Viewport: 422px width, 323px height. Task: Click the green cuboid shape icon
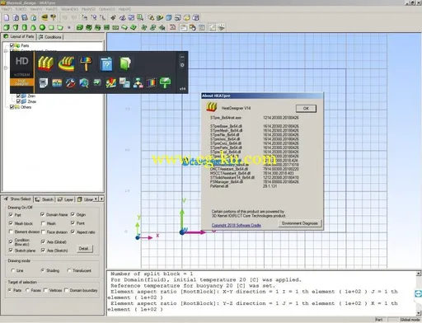[x=7, y=27]
